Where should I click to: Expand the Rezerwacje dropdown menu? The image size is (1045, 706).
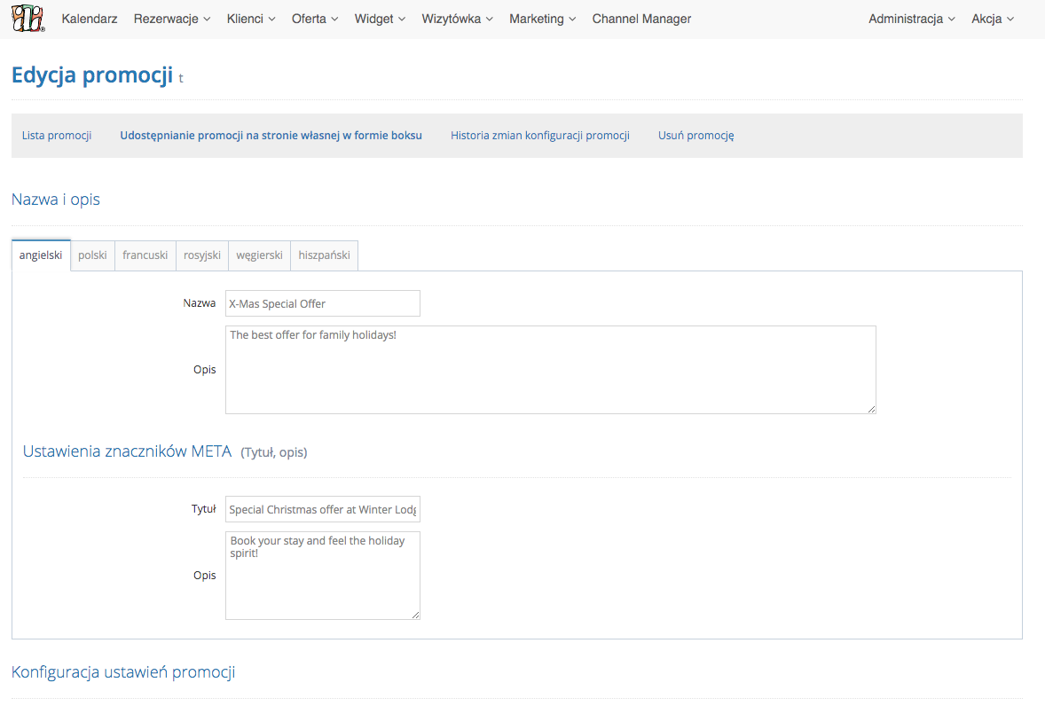point(172,19)
